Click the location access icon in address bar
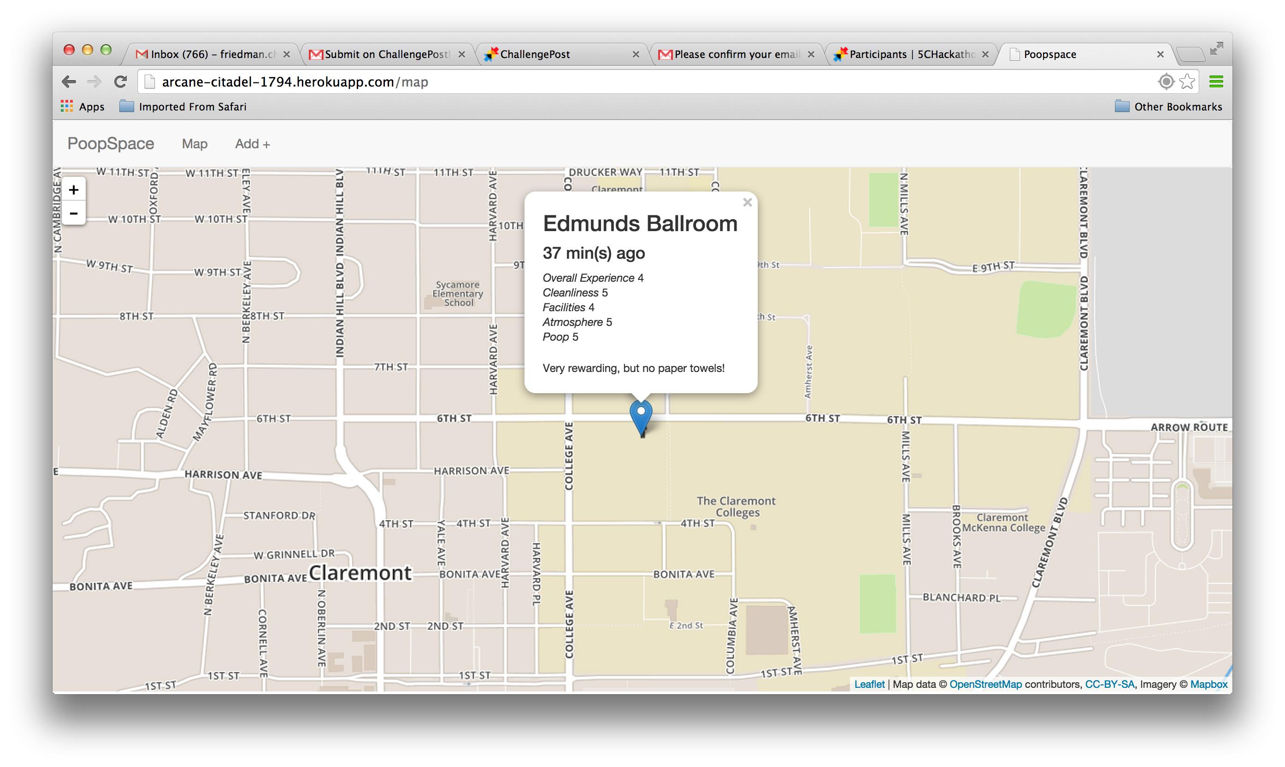1285x767 pixels. point(1166,81)
